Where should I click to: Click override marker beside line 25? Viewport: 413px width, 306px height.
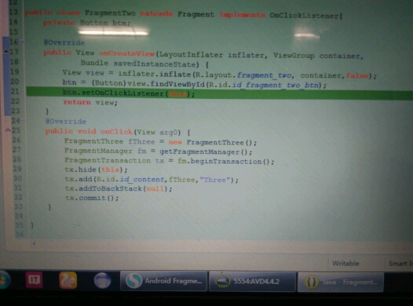[x=8, y=129]
